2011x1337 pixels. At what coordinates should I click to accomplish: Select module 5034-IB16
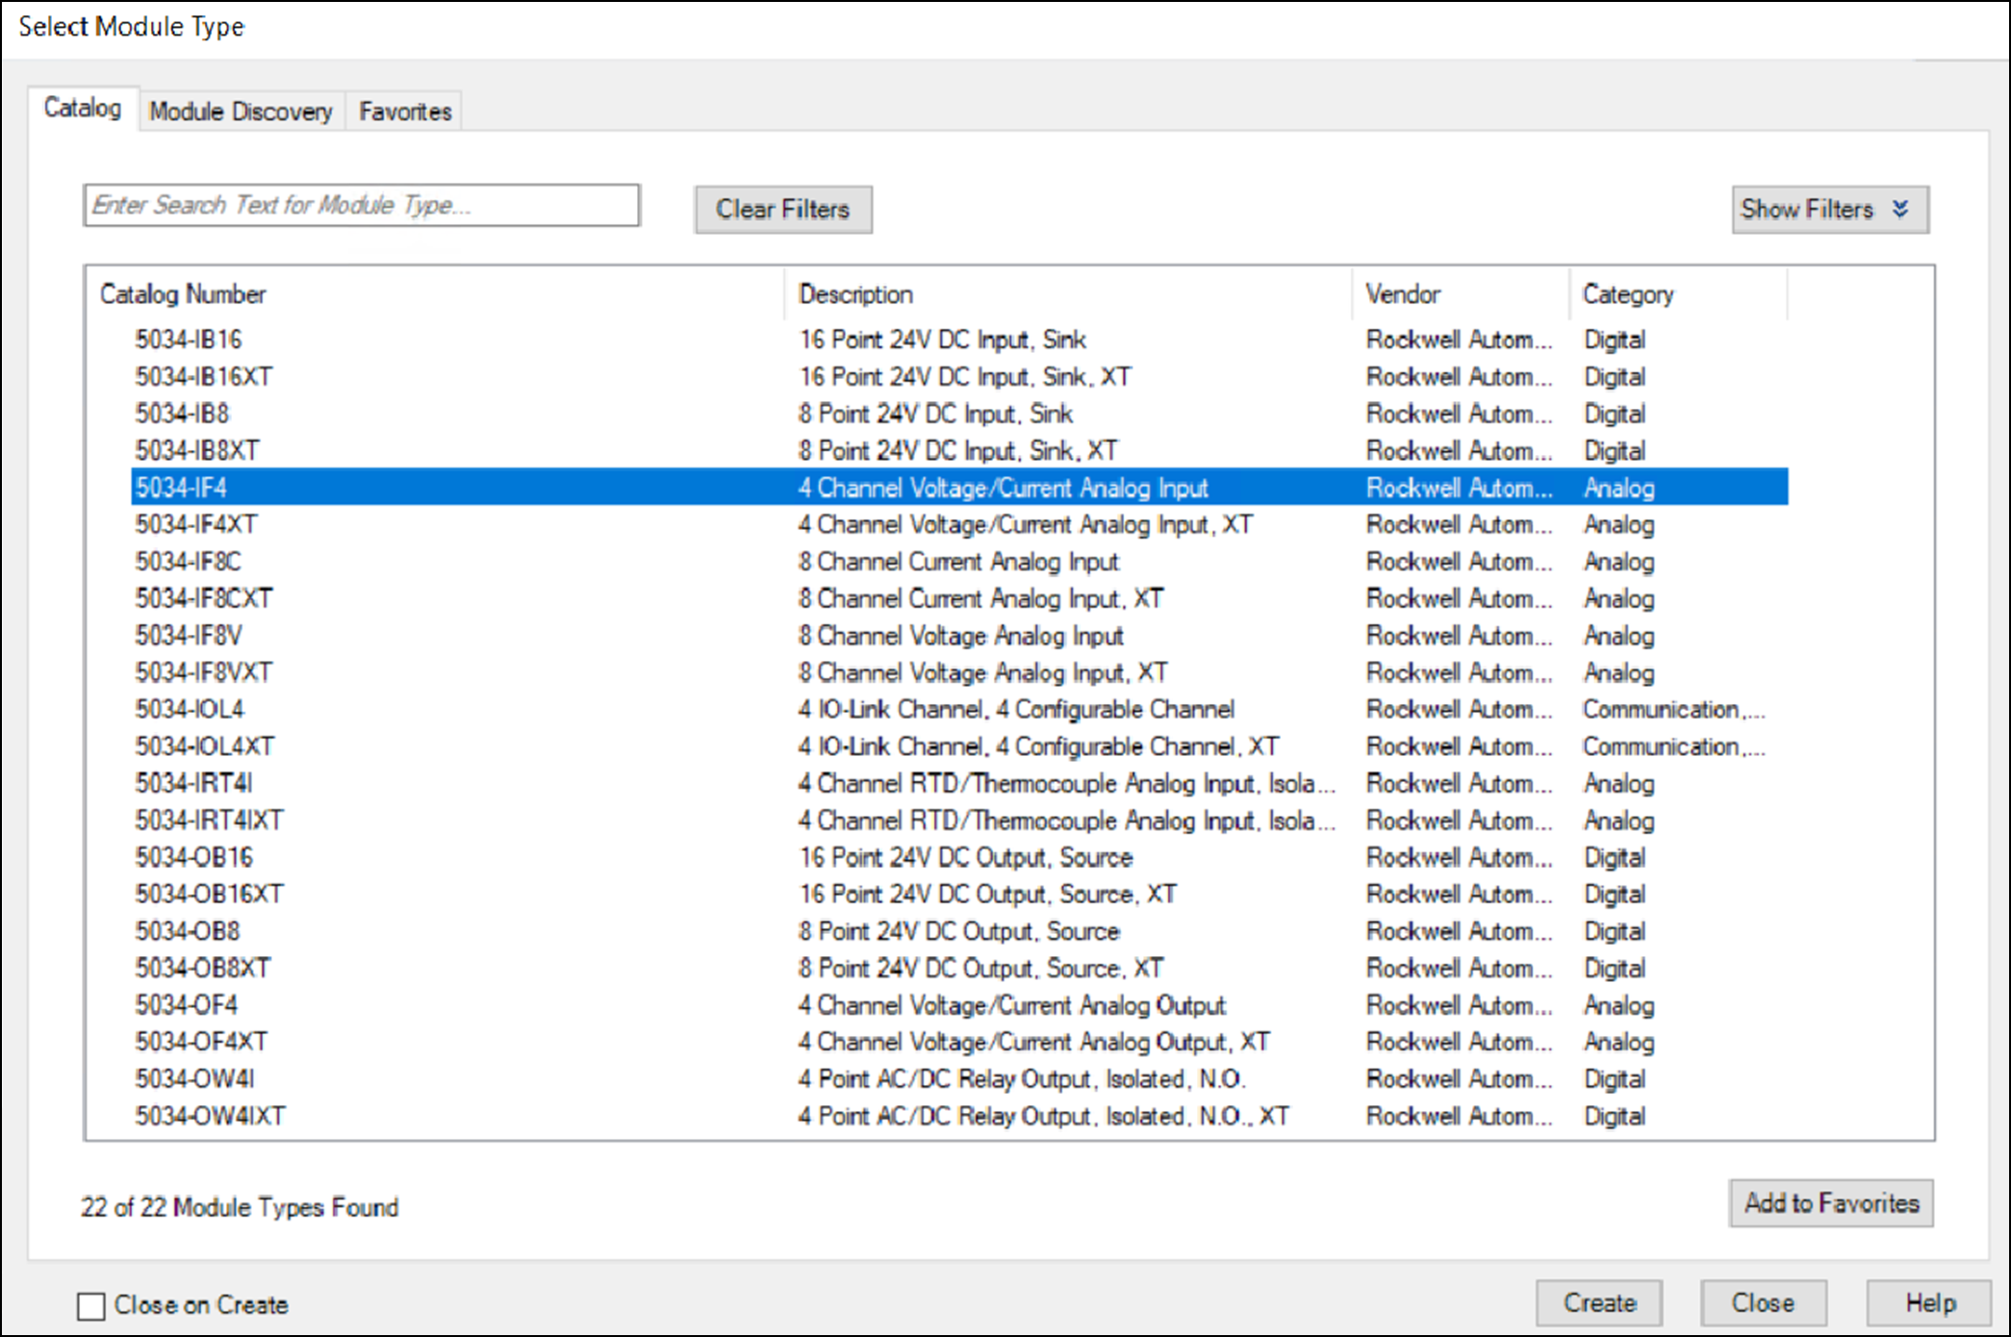tap(959, 340)
